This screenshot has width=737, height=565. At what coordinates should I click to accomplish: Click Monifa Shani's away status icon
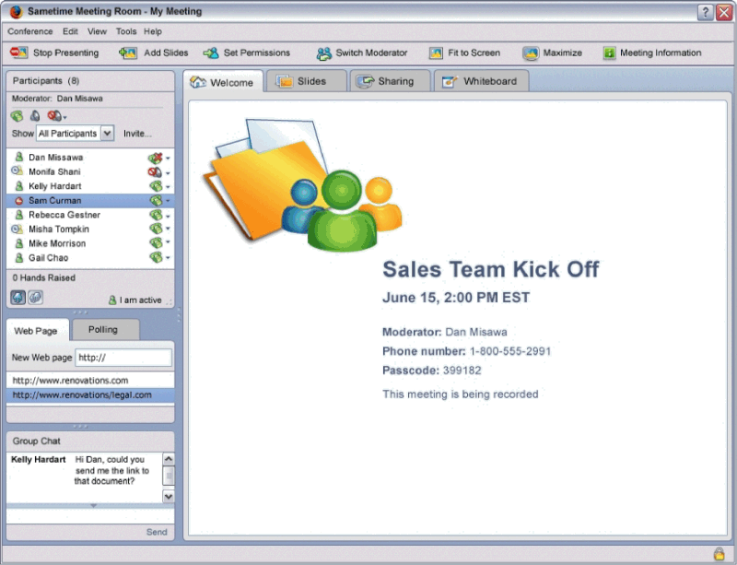point(17,171)
